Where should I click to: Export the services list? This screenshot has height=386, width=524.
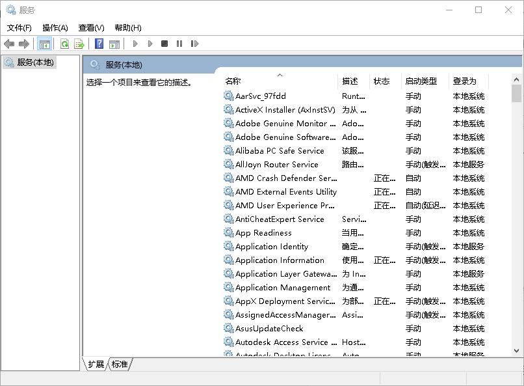tap(79, 44)
